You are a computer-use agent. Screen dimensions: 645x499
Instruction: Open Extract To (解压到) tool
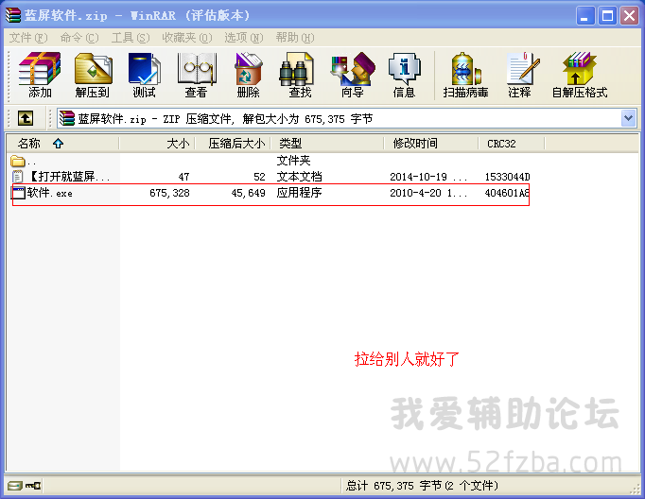point(93,75)
